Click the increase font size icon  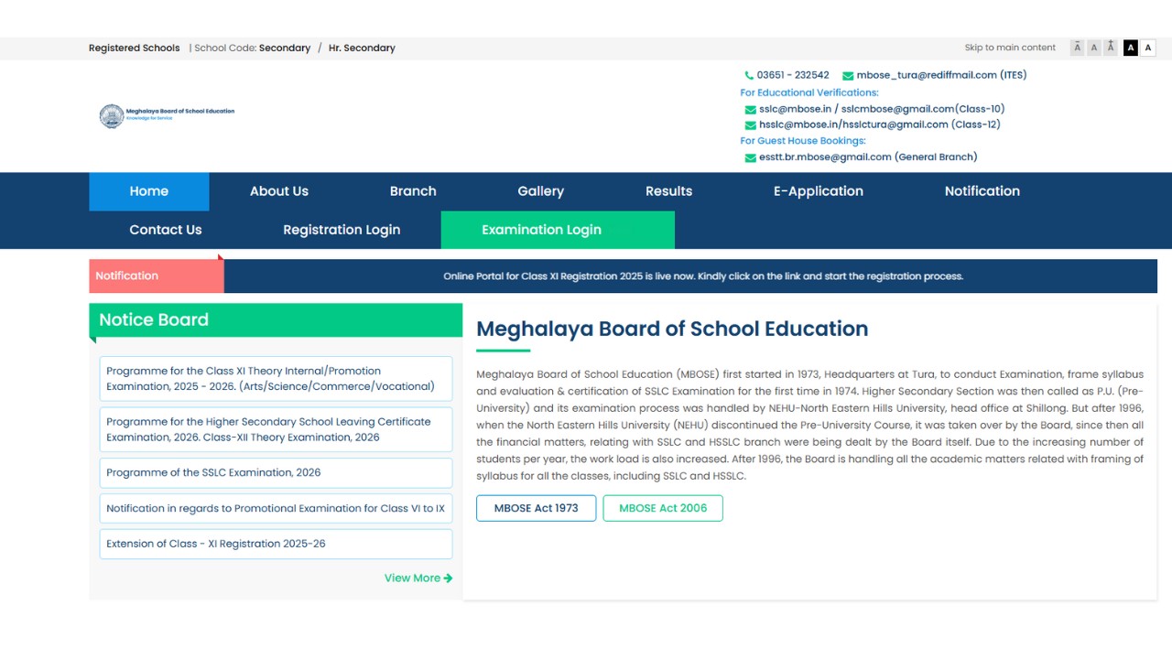pos(1110,47)
